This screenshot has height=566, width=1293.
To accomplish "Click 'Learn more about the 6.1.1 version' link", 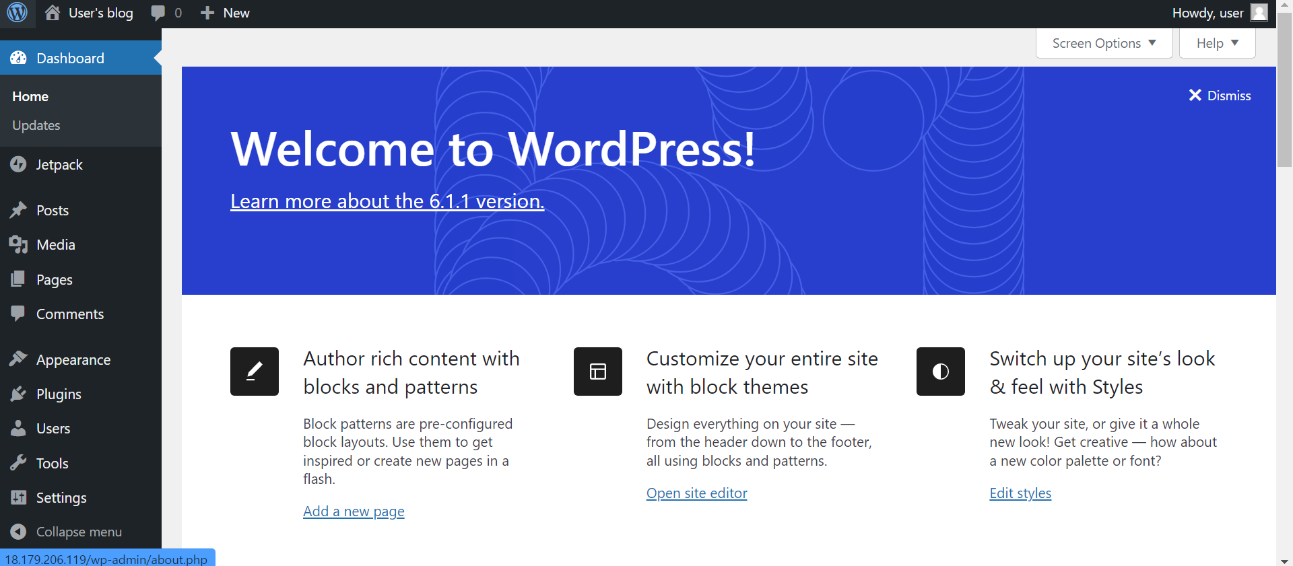I will click(x=387, y=201).
